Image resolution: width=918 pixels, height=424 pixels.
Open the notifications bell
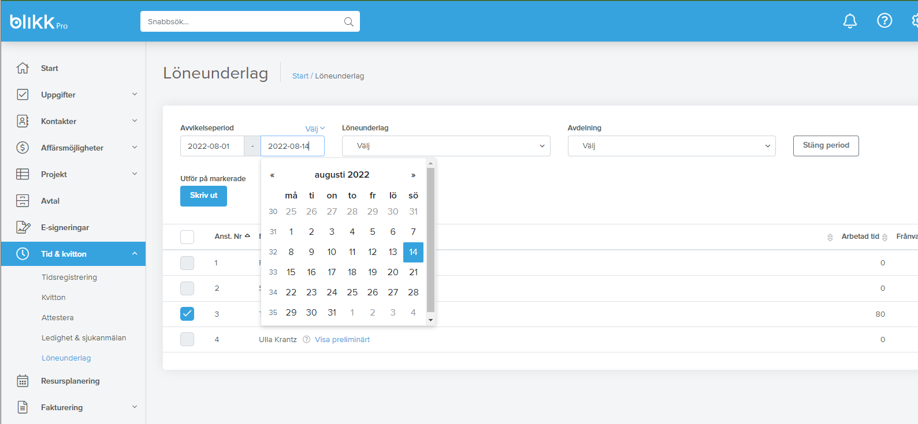tap(850, 21)
